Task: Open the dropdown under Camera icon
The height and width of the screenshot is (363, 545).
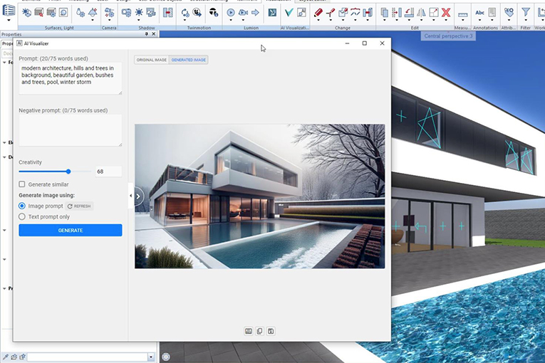Action: coord(109,21)
